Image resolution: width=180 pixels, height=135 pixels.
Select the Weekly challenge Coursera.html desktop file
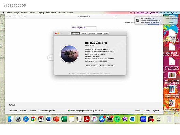(172, 64)
